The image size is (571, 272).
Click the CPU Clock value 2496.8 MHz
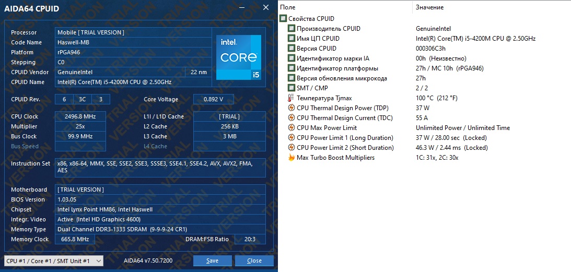pos(80,116)
